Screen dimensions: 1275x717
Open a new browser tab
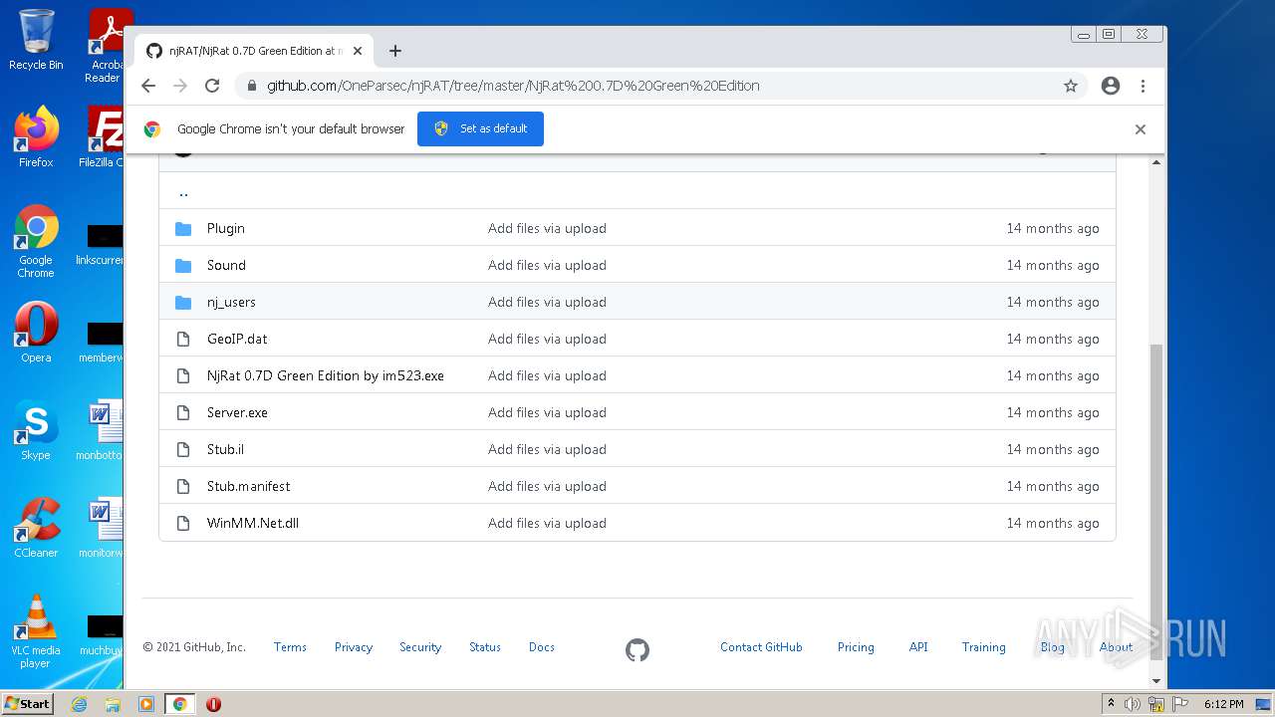(x=395, y=51)
